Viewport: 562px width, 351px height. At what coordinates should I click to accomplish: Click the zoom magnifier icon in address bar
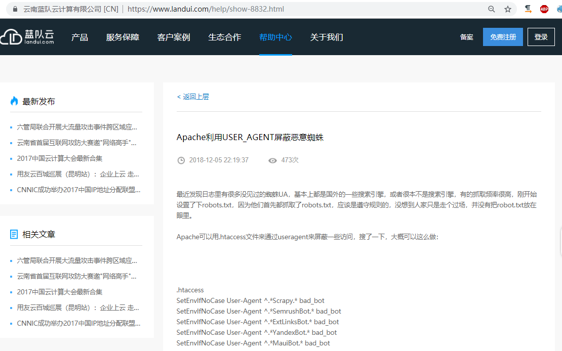[x=491, y=9]
